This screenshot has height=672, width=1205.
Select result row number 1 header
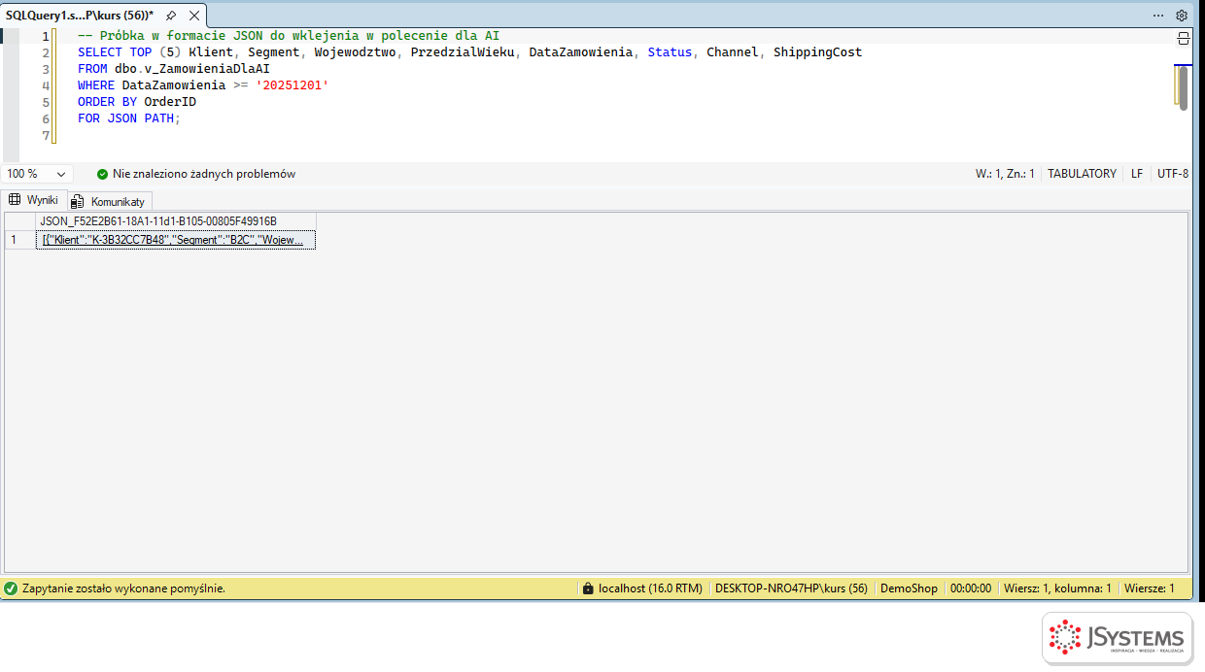(19, 240)
